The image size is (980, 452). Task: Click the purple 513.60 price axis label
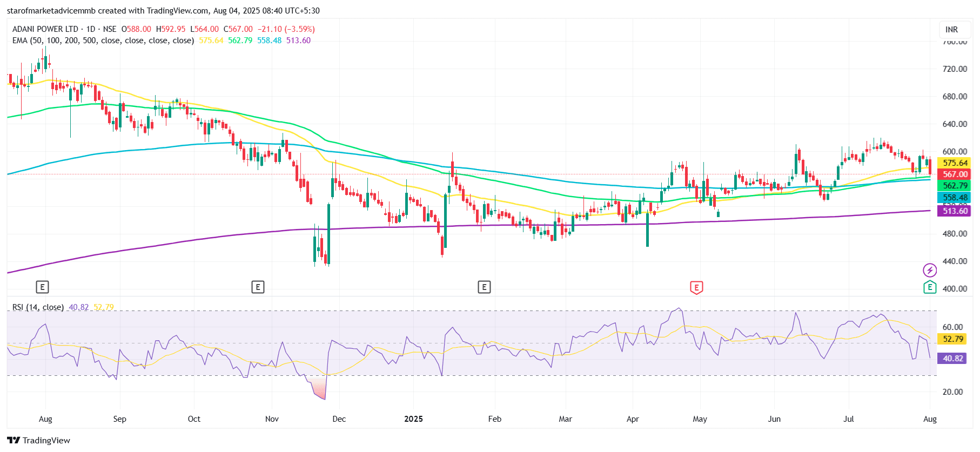click(x=954, y=211)
